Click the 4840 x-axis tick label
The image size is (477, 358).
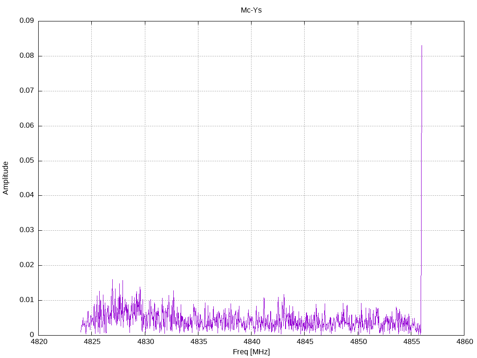point(252,342)
